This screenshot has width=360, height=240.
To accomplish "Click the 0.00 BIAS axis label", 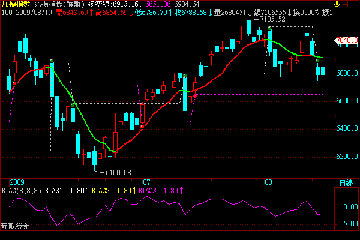I will tap(350, 207).
